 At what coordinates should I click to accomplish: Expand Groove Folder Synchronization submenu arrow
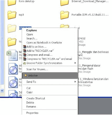pos(75,63)
